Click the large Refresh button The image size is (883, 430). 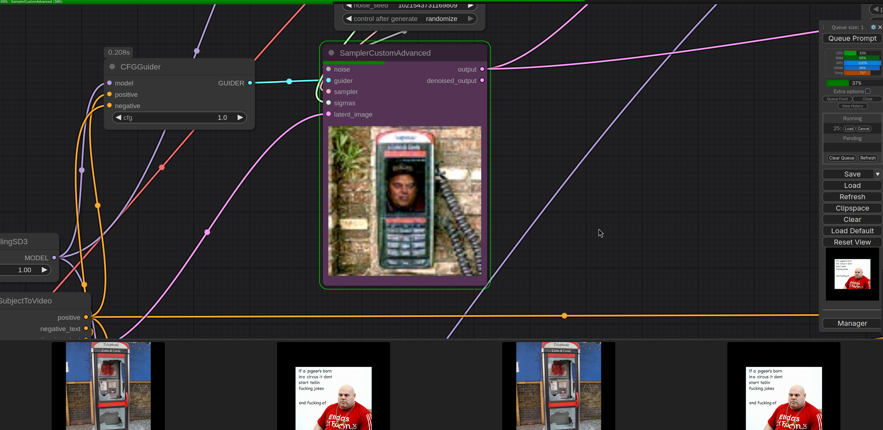[x=852, y=197]
